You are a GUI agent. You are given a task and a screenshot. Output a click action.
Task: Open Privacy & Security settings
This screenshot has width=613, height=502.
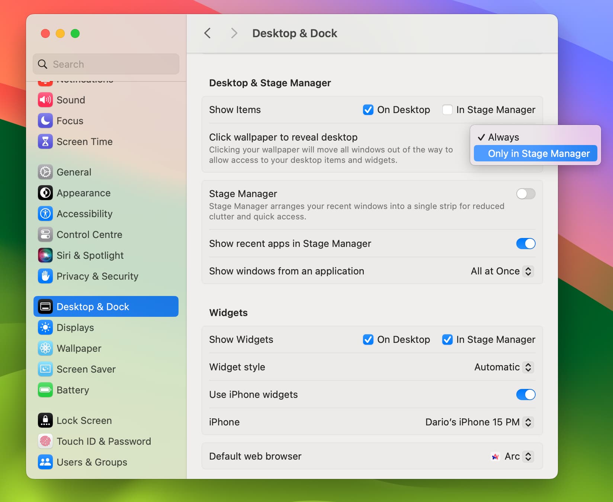106,276
